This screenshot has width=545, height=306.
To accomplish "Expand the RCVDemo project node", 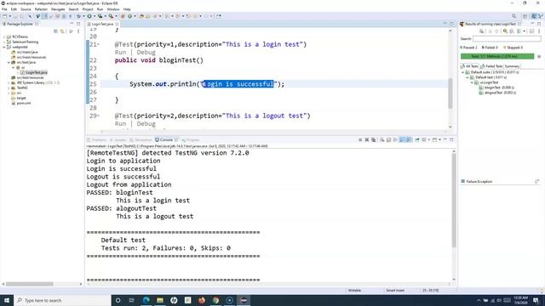I will [x=4, y=37].
